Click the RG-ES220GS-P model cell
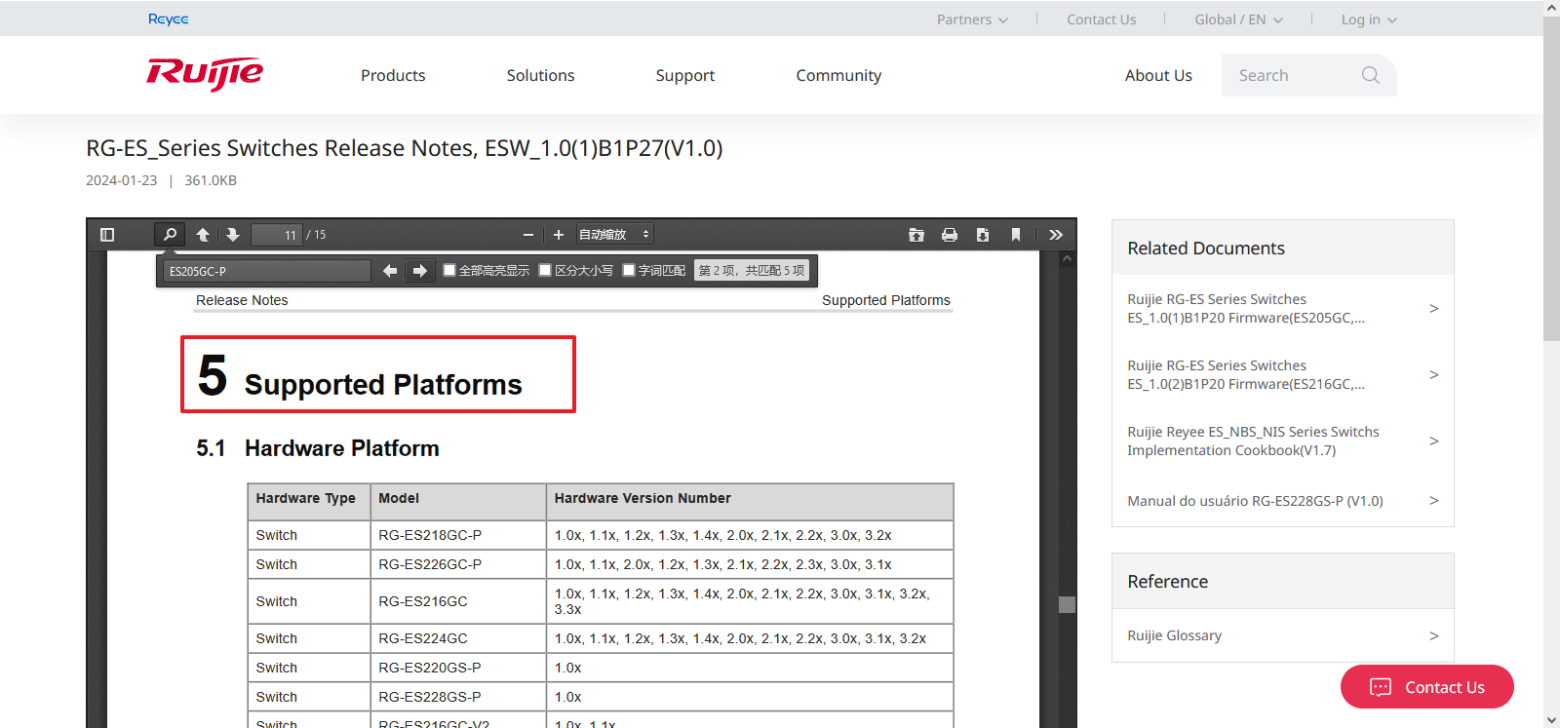 point(458,668)
